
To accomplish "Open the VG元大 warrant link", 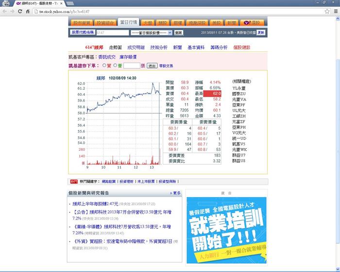I will 239,133.
